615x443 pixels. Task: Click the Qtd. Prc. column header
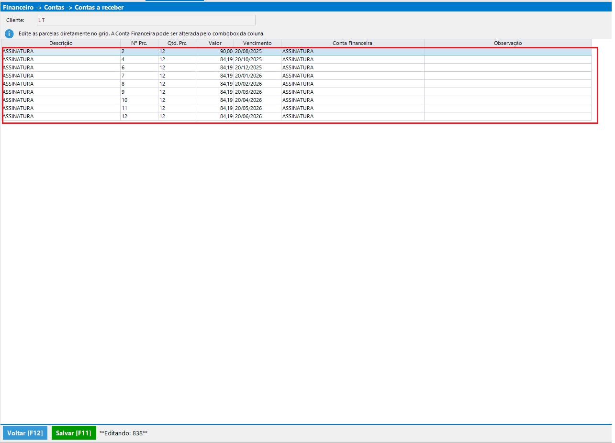[x=177, y=43]
